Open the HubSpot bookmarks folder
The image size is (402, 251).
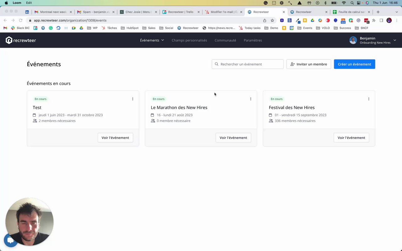130,28
